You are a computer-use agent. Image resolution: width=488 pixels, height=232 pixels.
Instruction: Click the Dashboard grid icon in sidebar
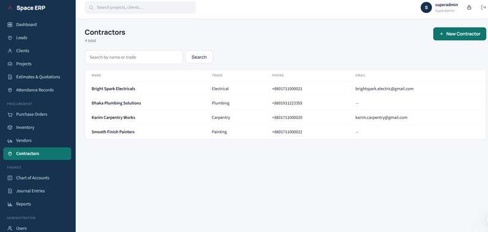pos(10,24)
